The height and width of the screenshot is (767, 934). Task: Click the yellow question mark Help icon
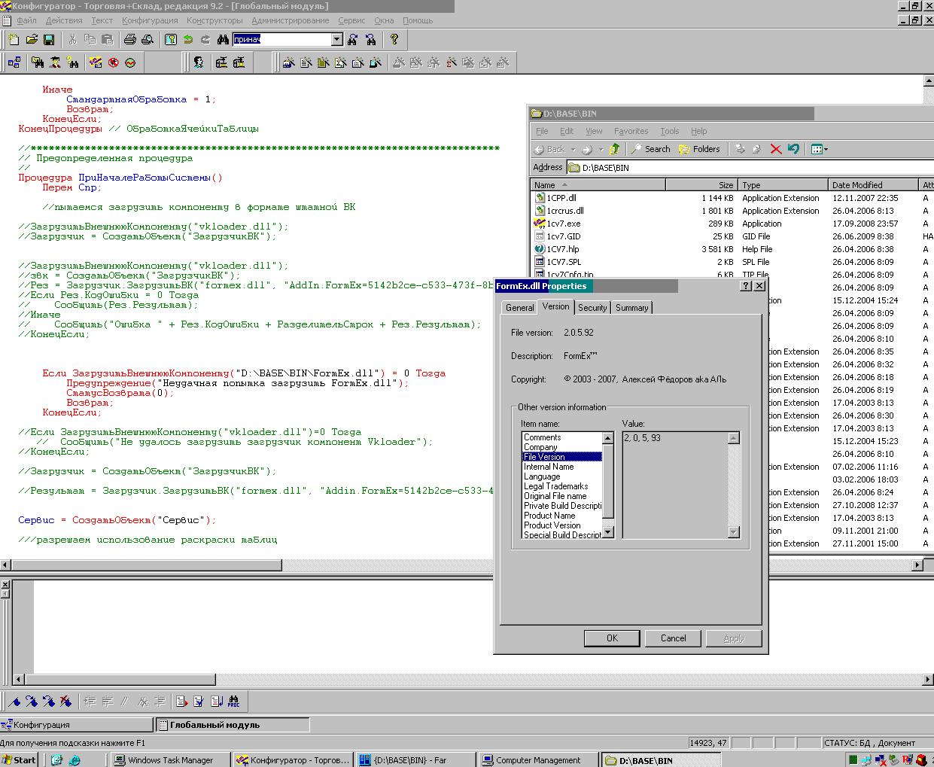click(394, 40)
